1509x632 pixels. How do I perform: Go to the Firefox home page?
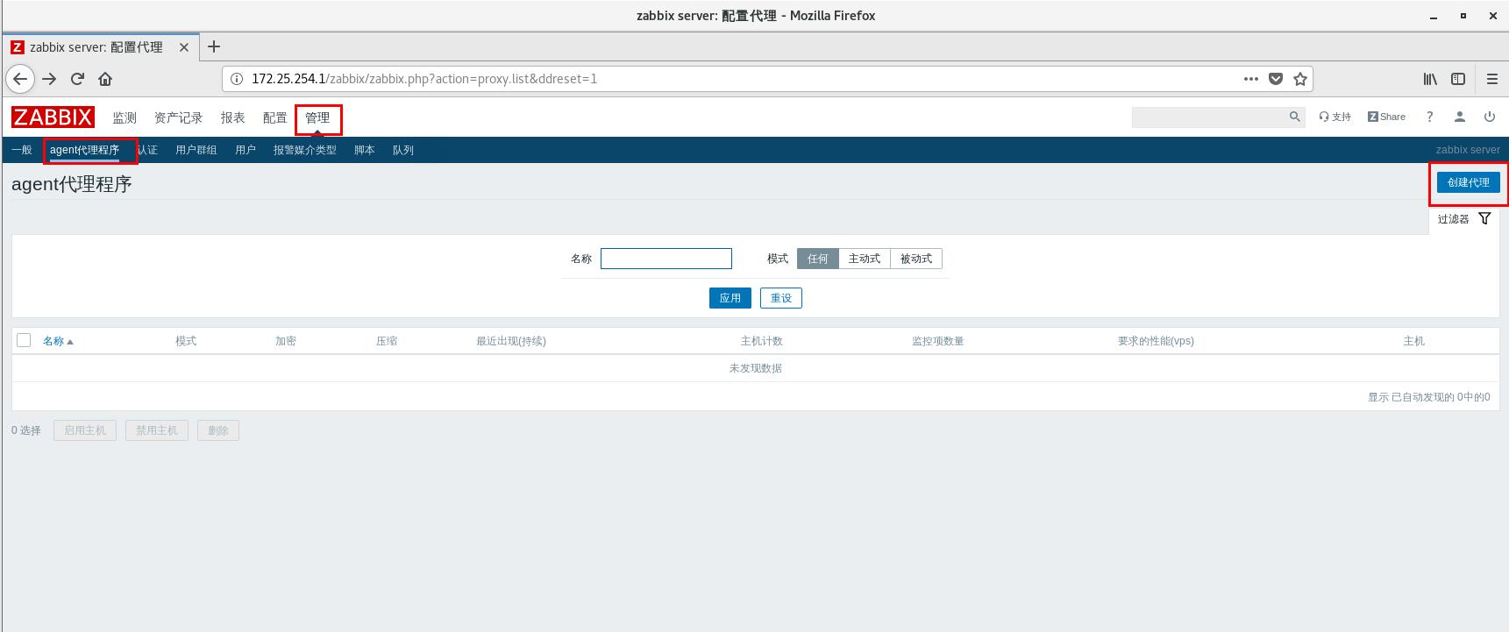point(105,79)
